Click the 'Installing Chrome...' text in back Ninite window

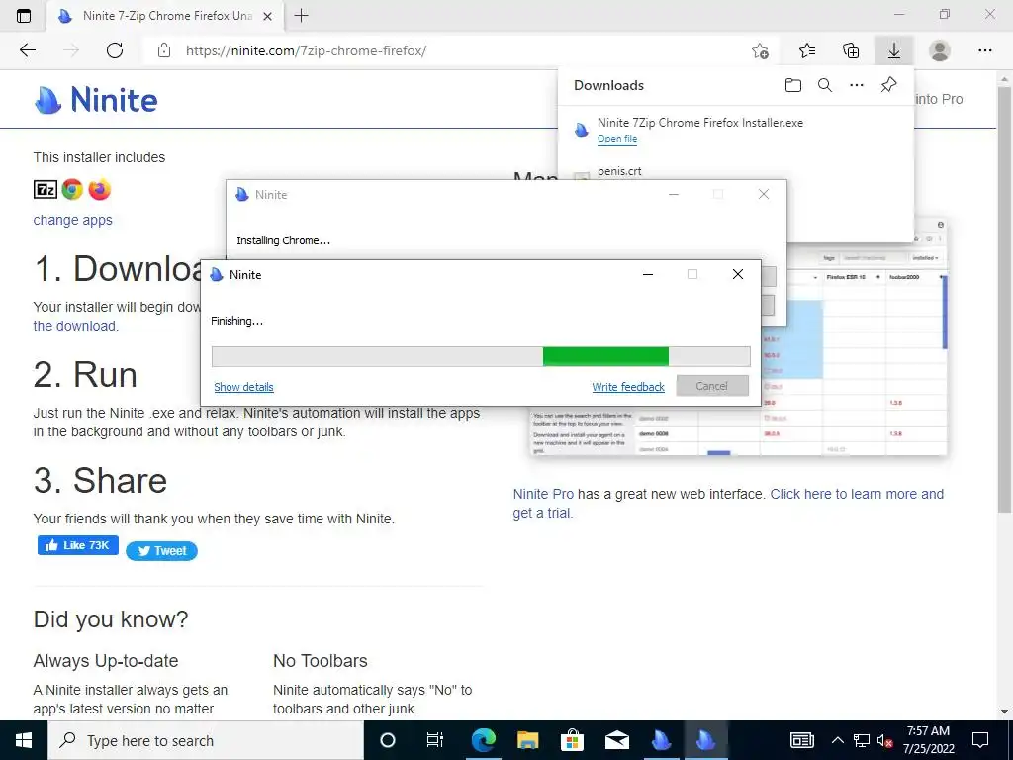[x=283, y=240]
